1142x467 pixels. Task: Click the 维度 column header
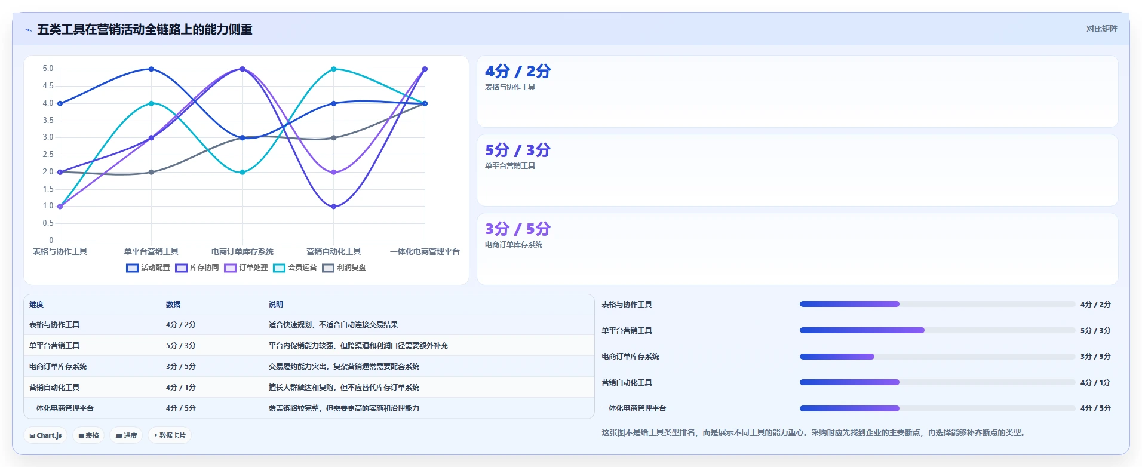(x=36, y=304)
